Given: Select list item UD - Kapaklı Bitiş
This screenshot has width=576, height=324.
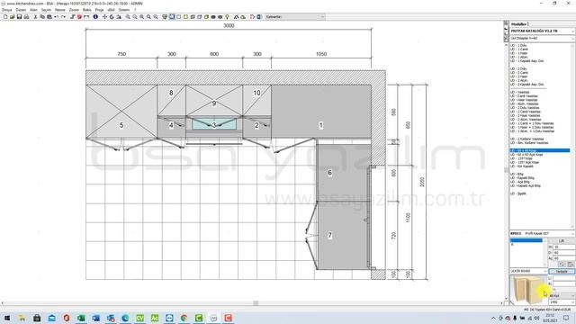Looking at the screenshot, I should (x=522, y=178).
